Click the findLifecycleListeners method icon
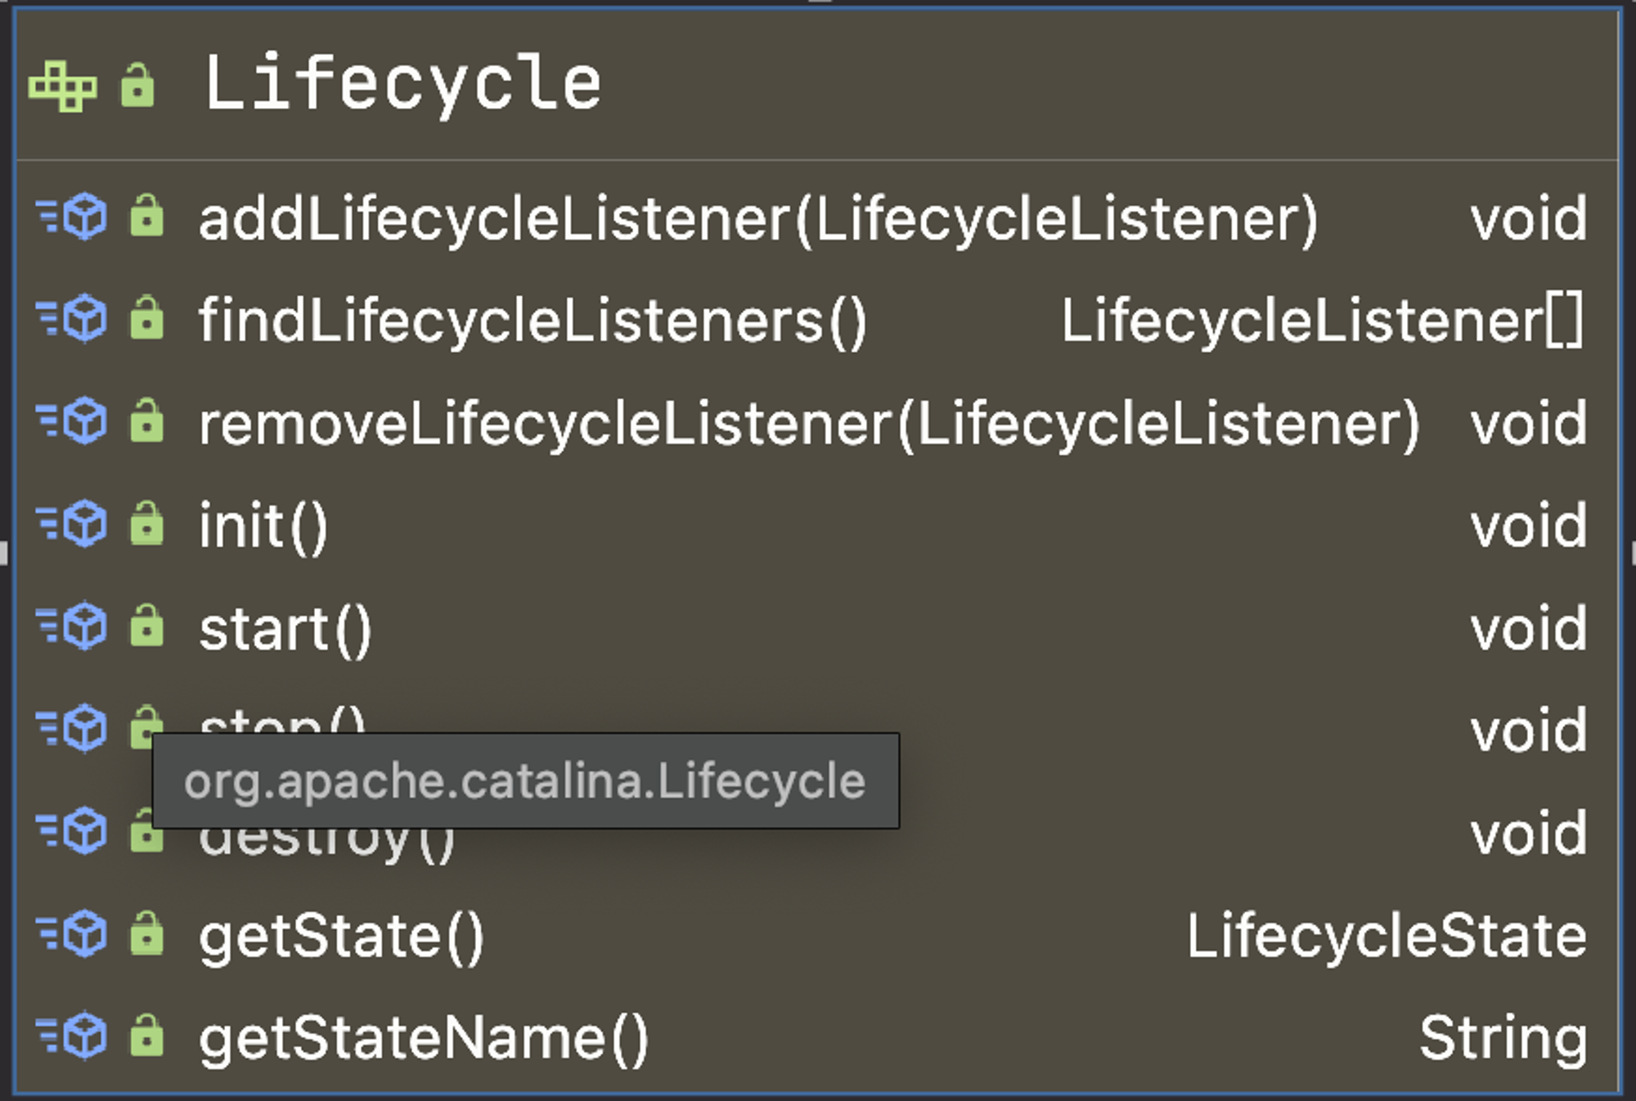 click(x=72, y=319)
